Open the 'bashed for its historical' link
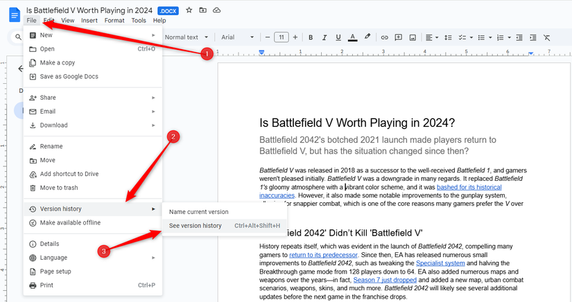 tap(469, 187)
